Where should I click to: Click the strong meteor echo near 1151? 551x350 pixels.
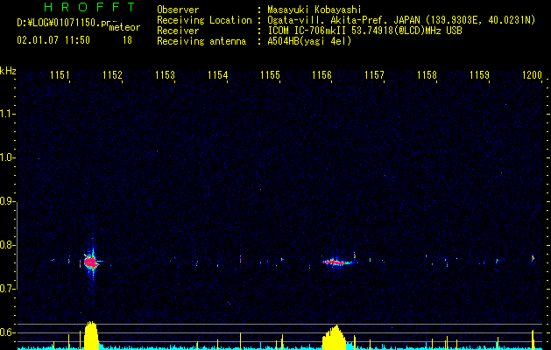click(x=91, y=262)
